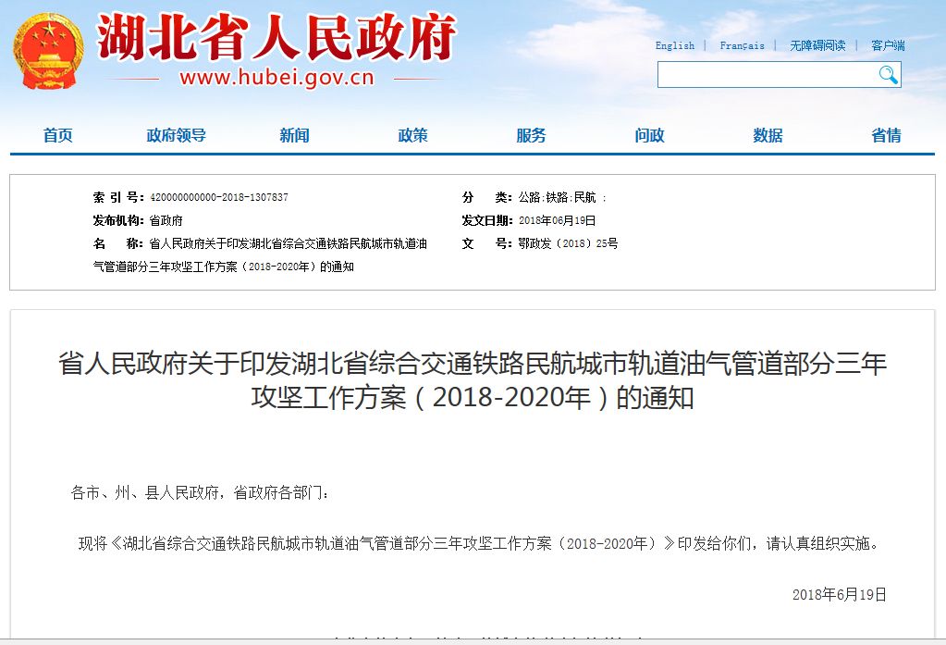Viewport: 946px width, 645px height.
Task: Click the index number 420000000000-2018-1307837
Action: coord(218,197)
